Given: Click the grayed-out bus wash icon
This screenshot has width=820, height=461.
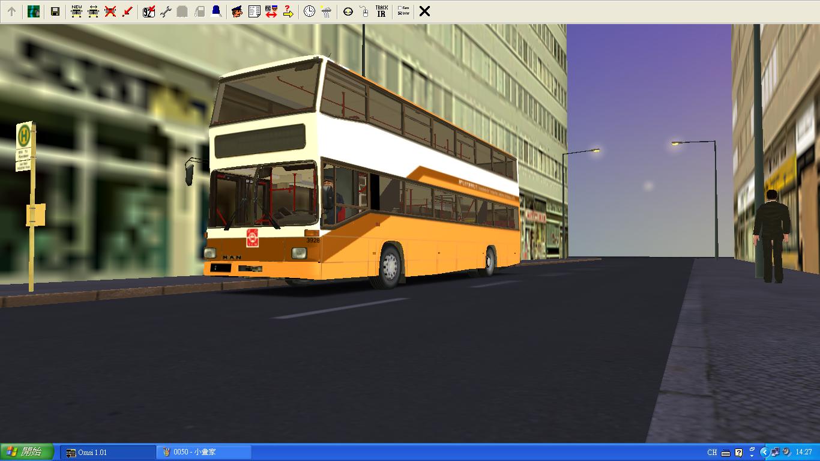Looking at the screenshot, I should coord(182,11).
